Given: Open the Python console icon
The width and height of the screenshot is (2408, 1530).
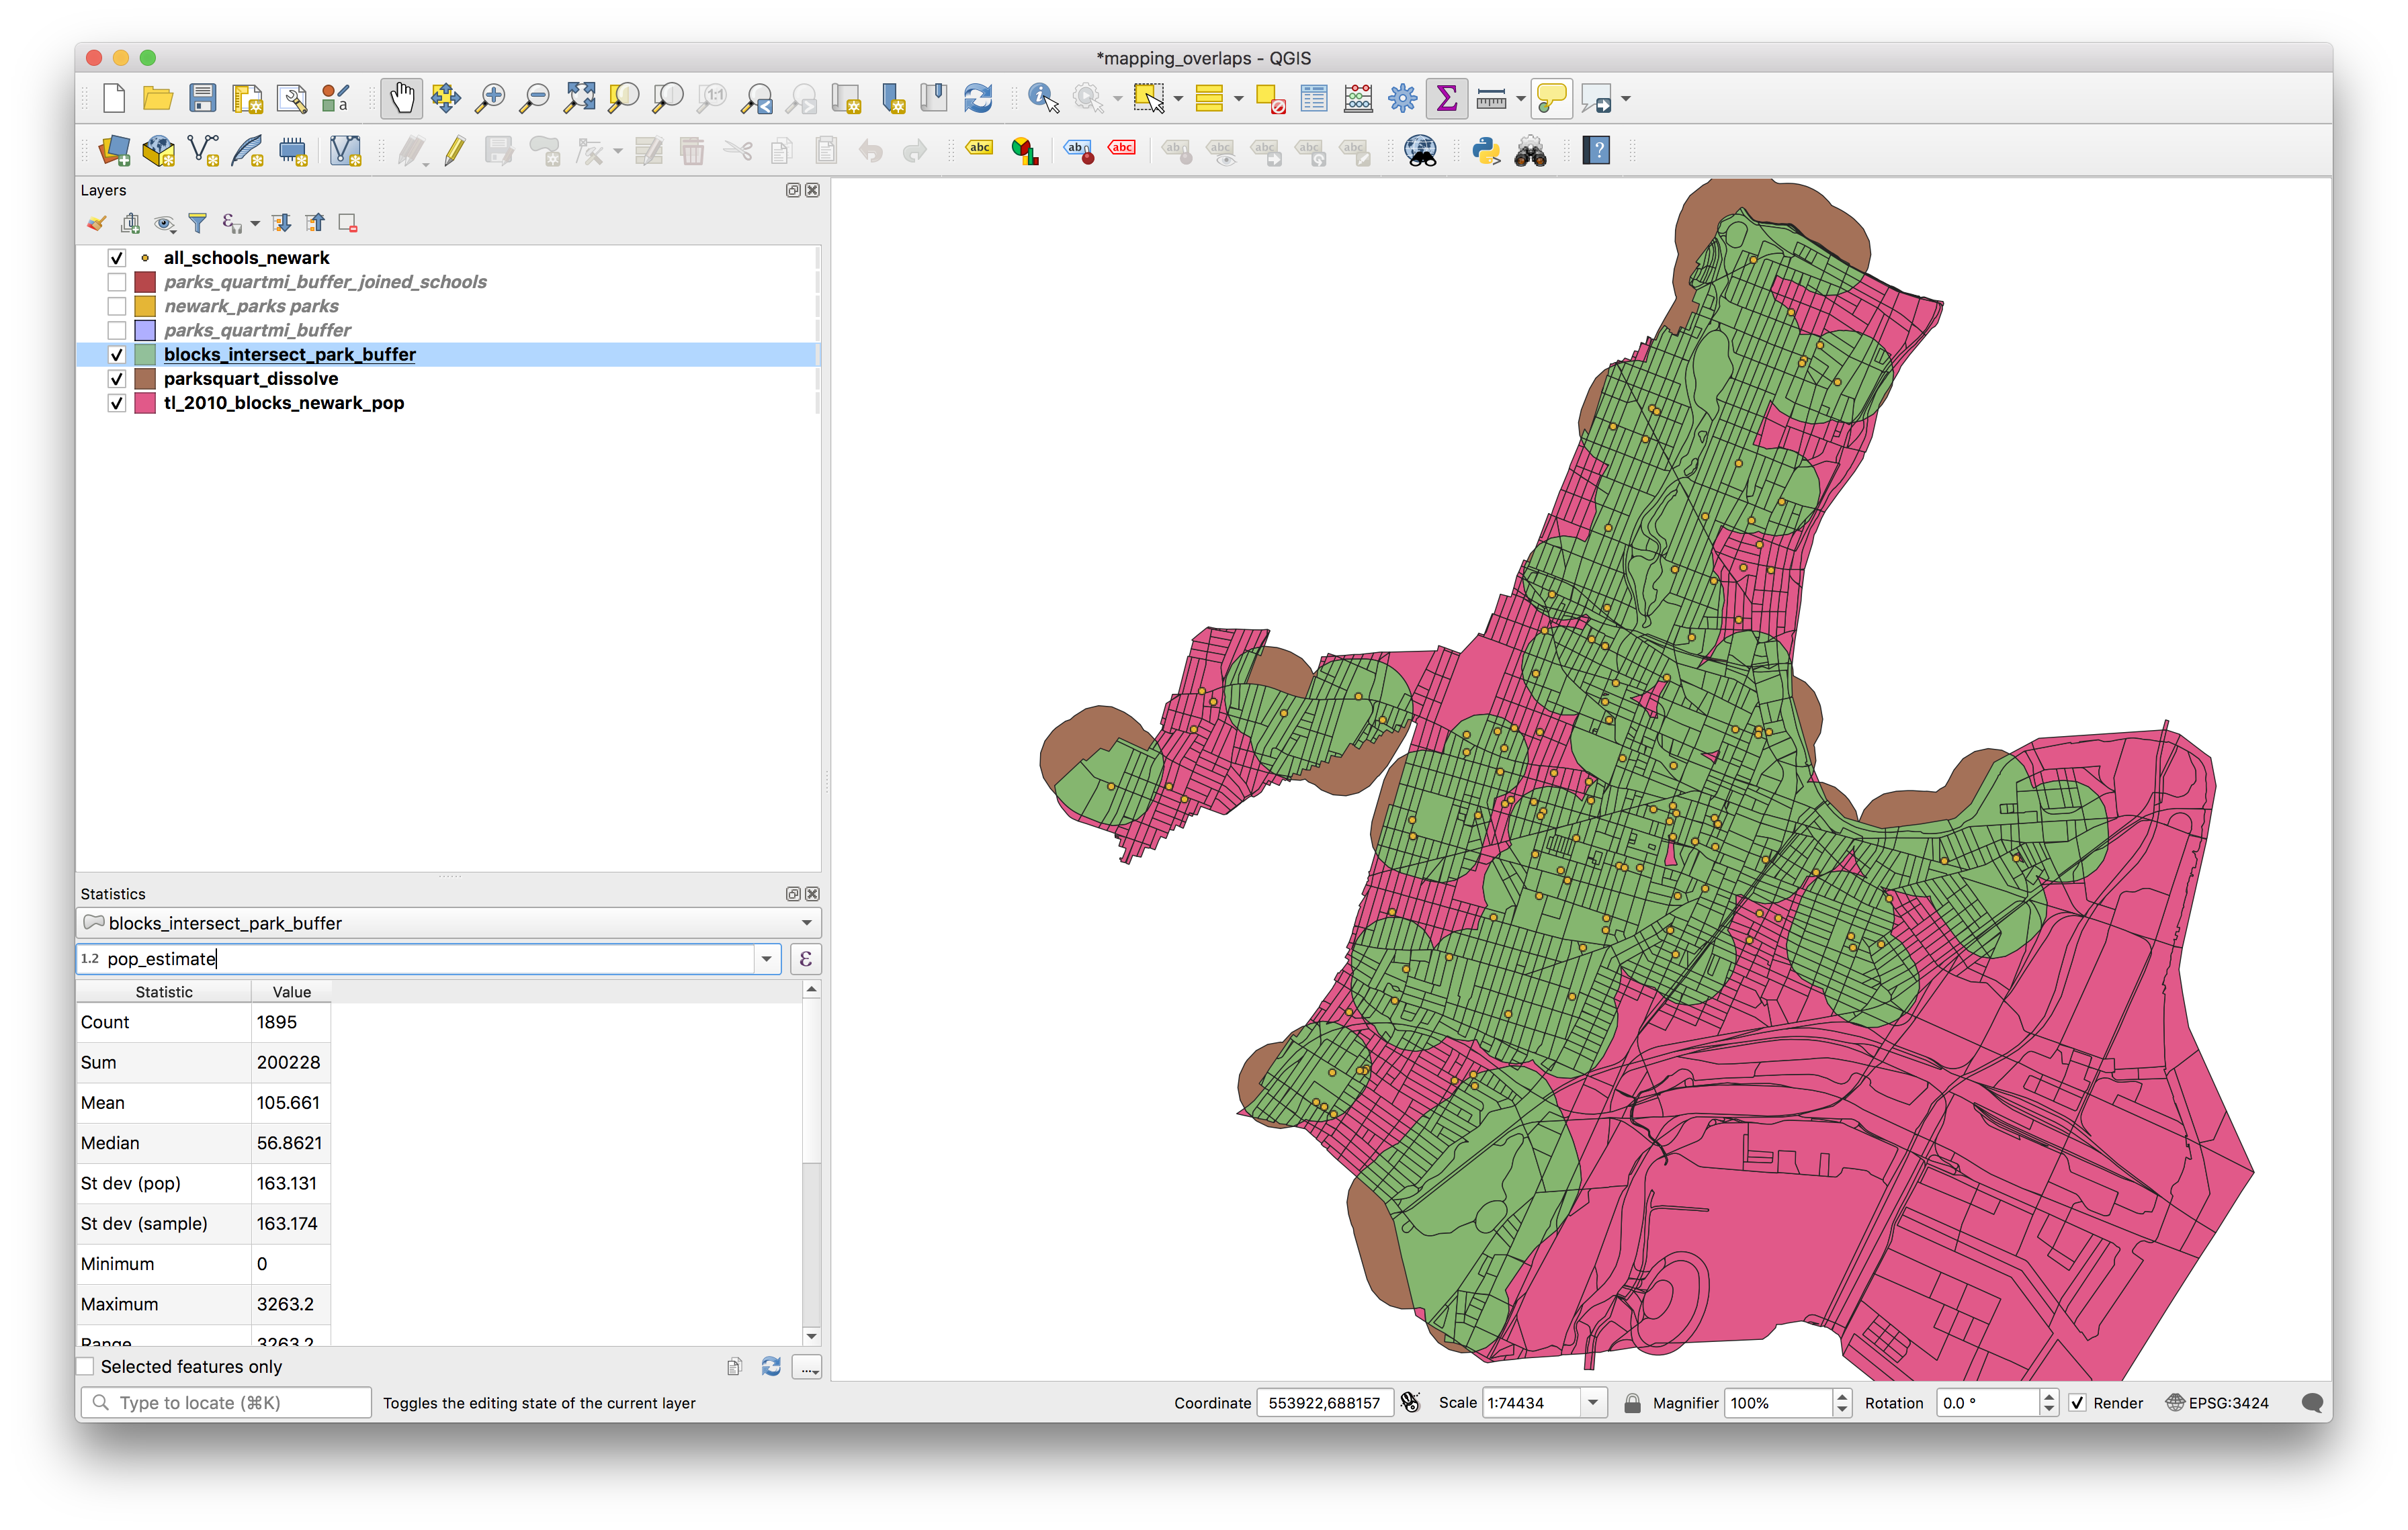Looking at the screenshot, I should [1486, 151].
